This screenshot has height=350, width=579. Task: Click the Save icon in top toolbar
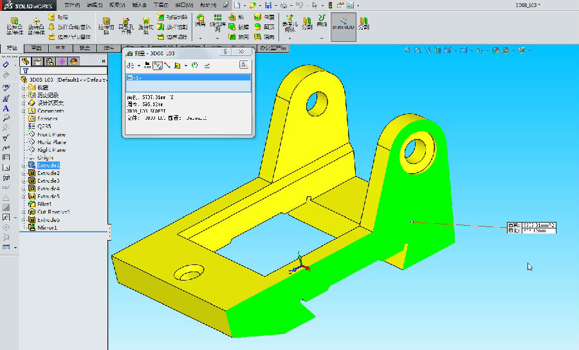tap(267, 5)
